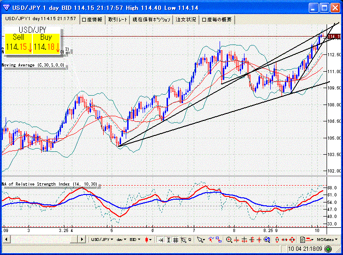The width and height of the screenshot is (343, 255).
Task: Open the day timeframe dropdown
Action: (121, 240)
